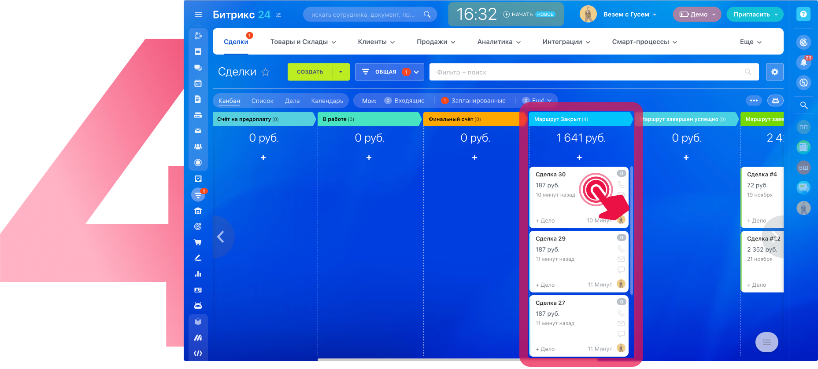Click the phone icon on Сделка 29 card
Image resolution: width=818 pixels, height=369 pixels.
(621, 249)
